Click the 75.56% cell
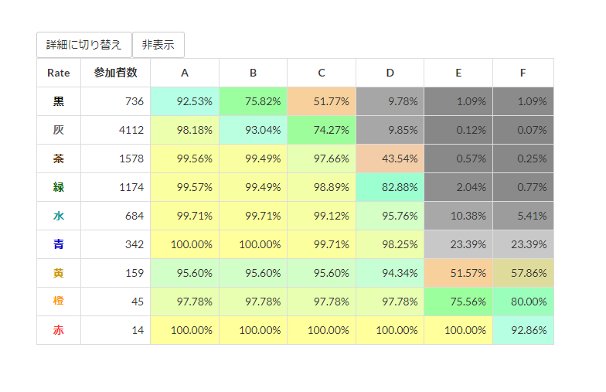The width and height of the screenshot is (606, 392). coord(458,302)
